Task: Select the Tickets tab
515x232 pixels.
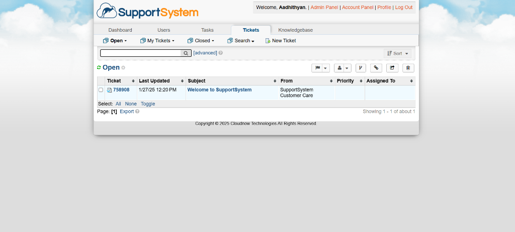Action: point(251,30)
